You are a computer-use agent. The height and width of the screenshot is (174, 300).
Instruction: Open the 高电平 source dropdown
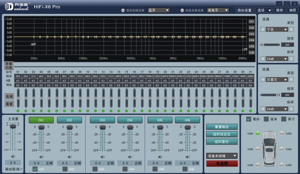[218, 10]
